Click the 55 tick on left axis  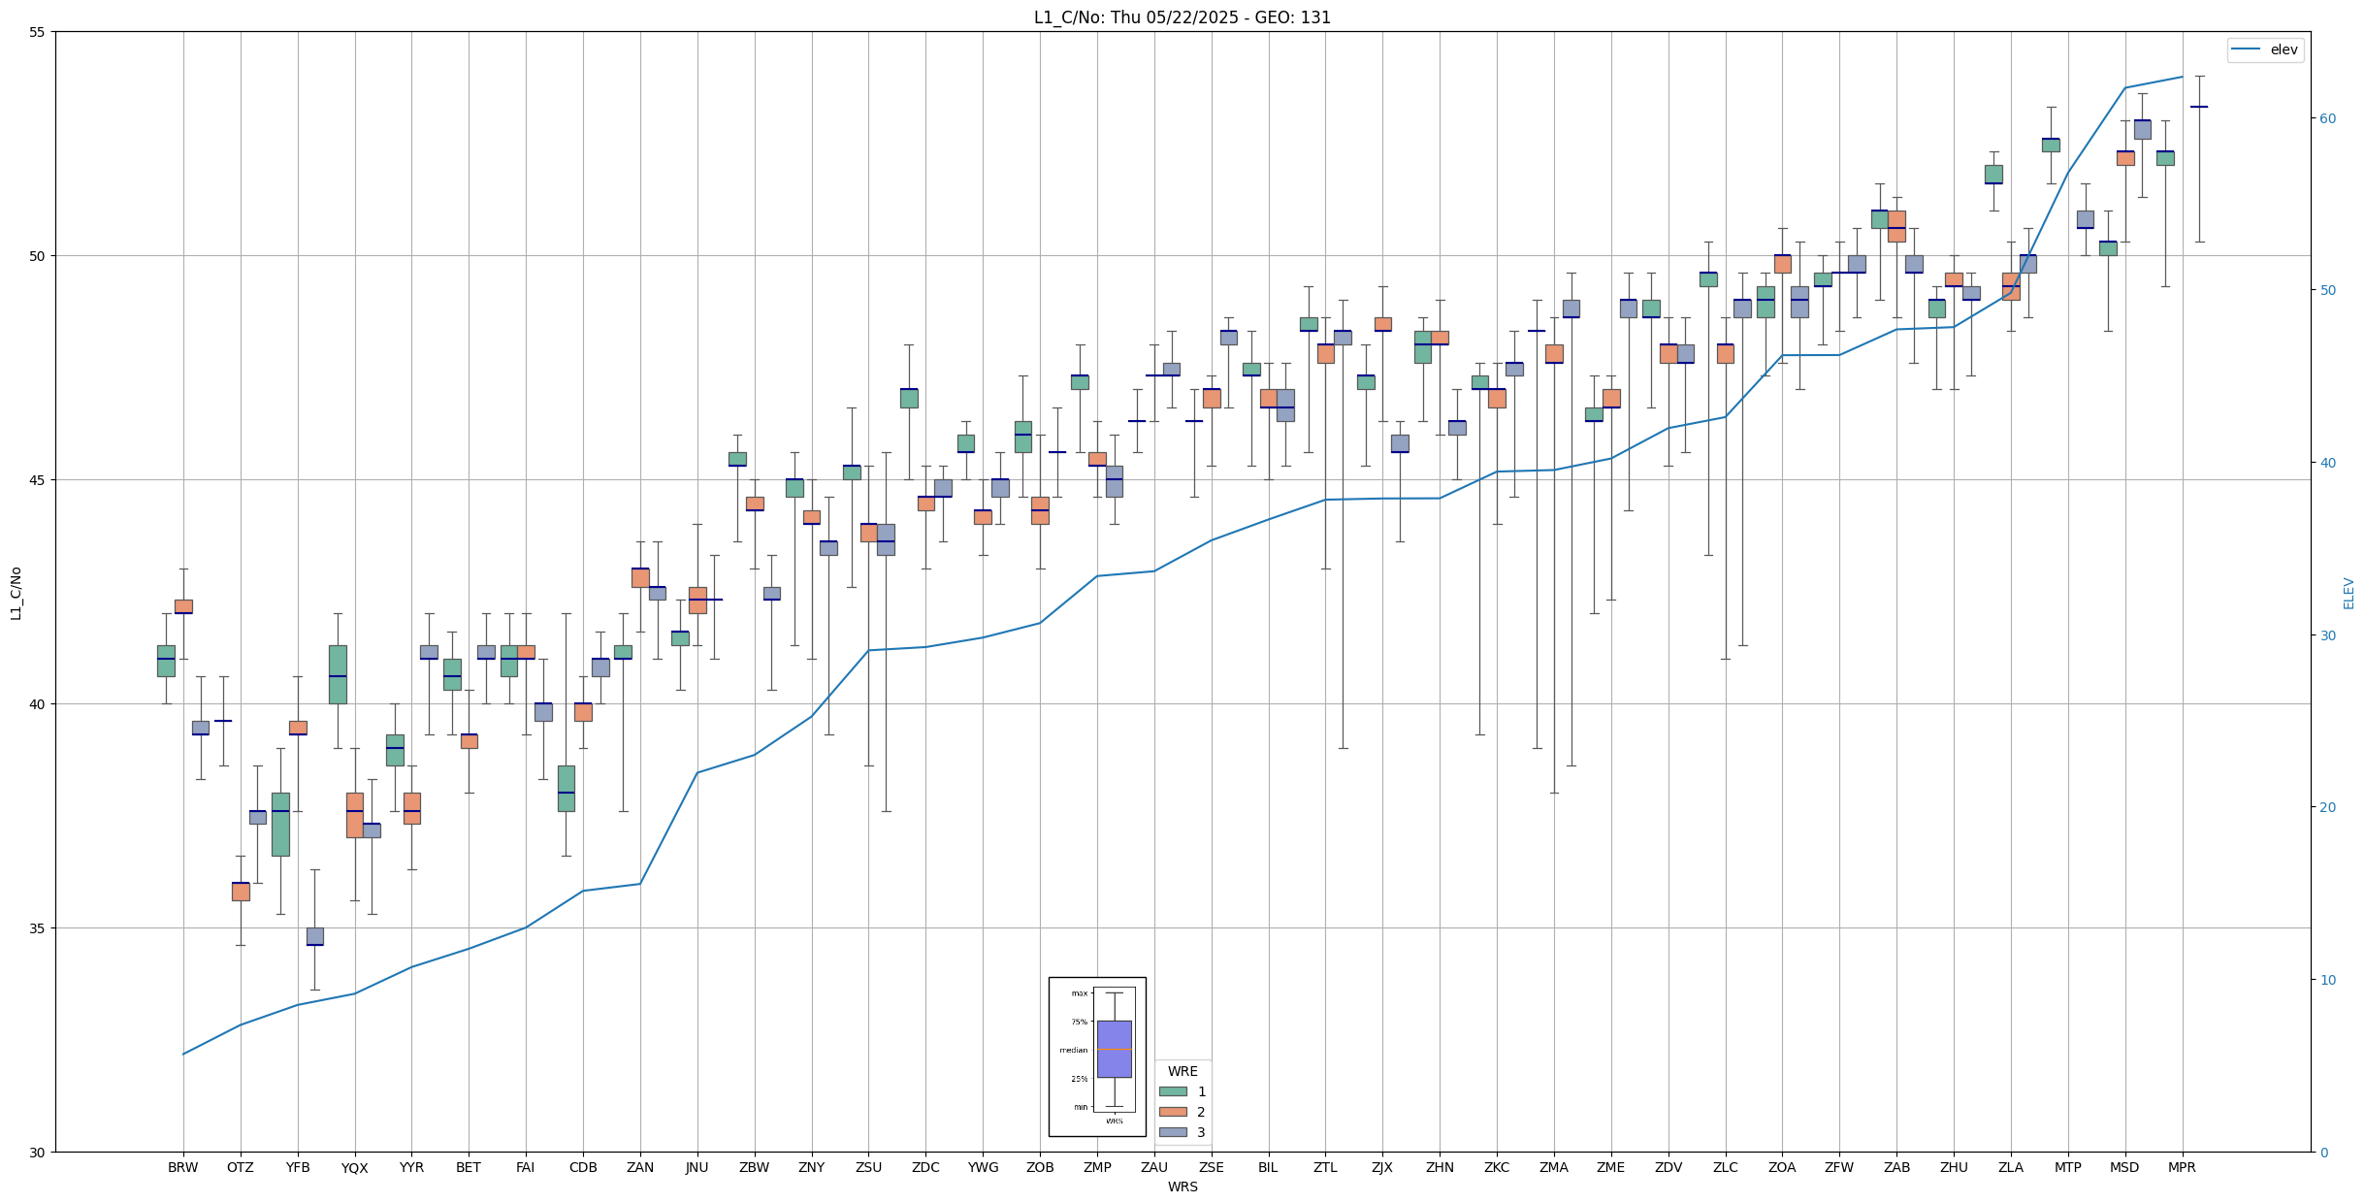click(x=39, y=32)
